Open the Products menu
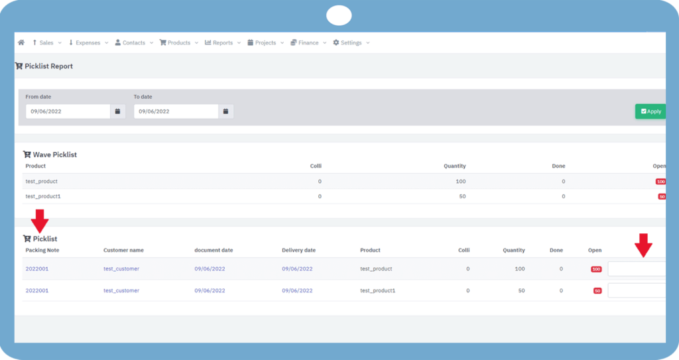This screenshot has height=360, width=679. [x=179, y=42]
